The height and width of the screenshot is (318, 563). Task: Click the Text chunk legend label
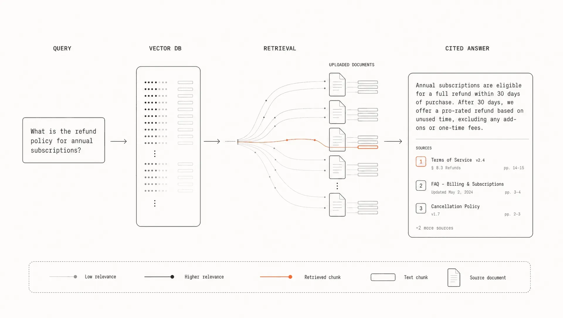(416, 277)
